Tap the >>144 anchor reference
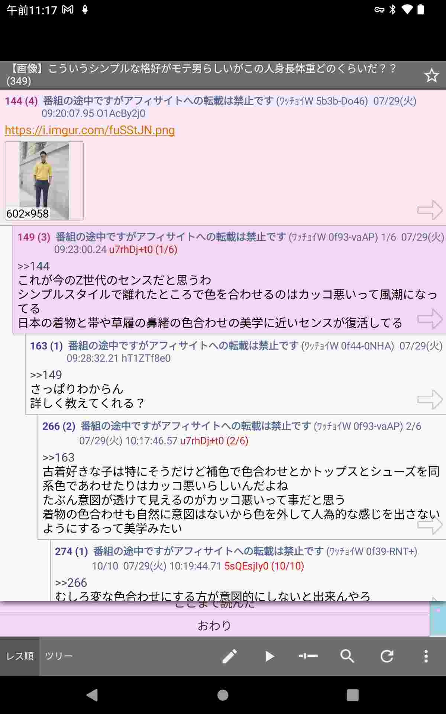 pos(33,266)
